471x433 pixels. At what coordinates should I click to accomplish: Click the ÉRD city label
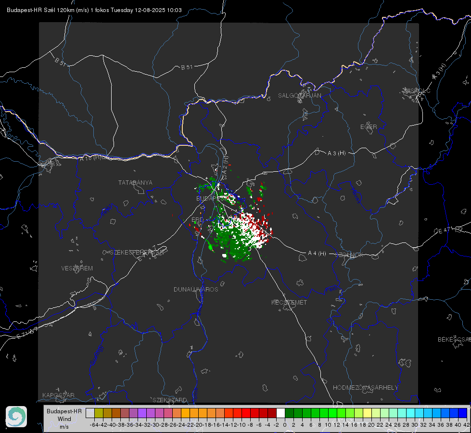point(197,220)
